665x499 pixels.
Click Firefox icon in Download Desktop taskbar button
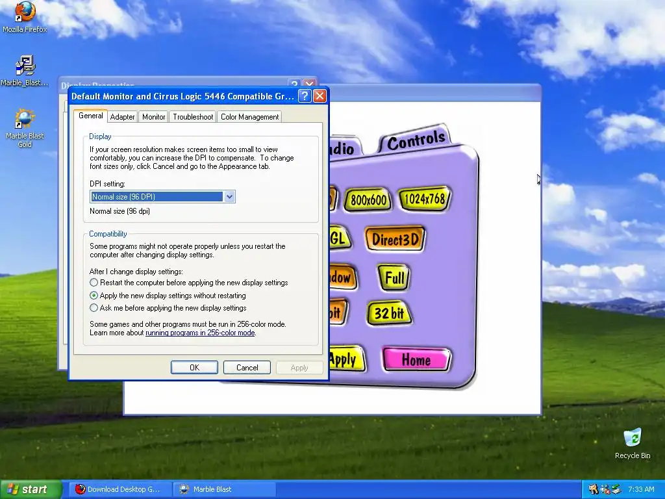click(80, 489)
